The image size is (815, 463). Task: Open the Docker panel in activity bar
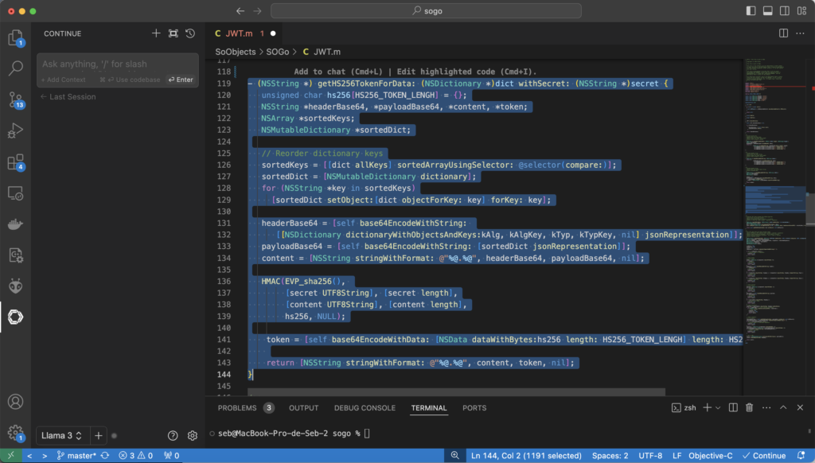[x=15, y=224]
